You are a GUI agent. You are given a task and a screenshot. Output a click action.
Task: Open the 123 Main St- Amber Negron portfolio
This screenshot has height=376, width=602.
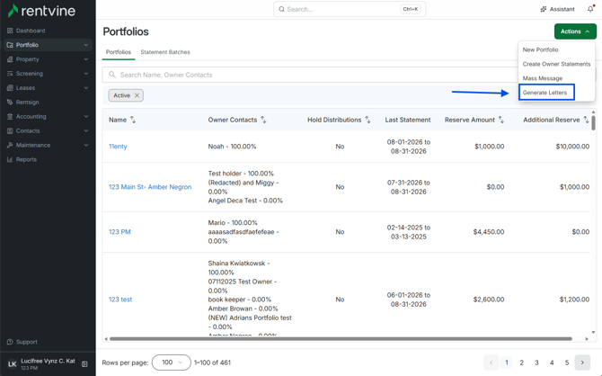(x=150, y=187)
